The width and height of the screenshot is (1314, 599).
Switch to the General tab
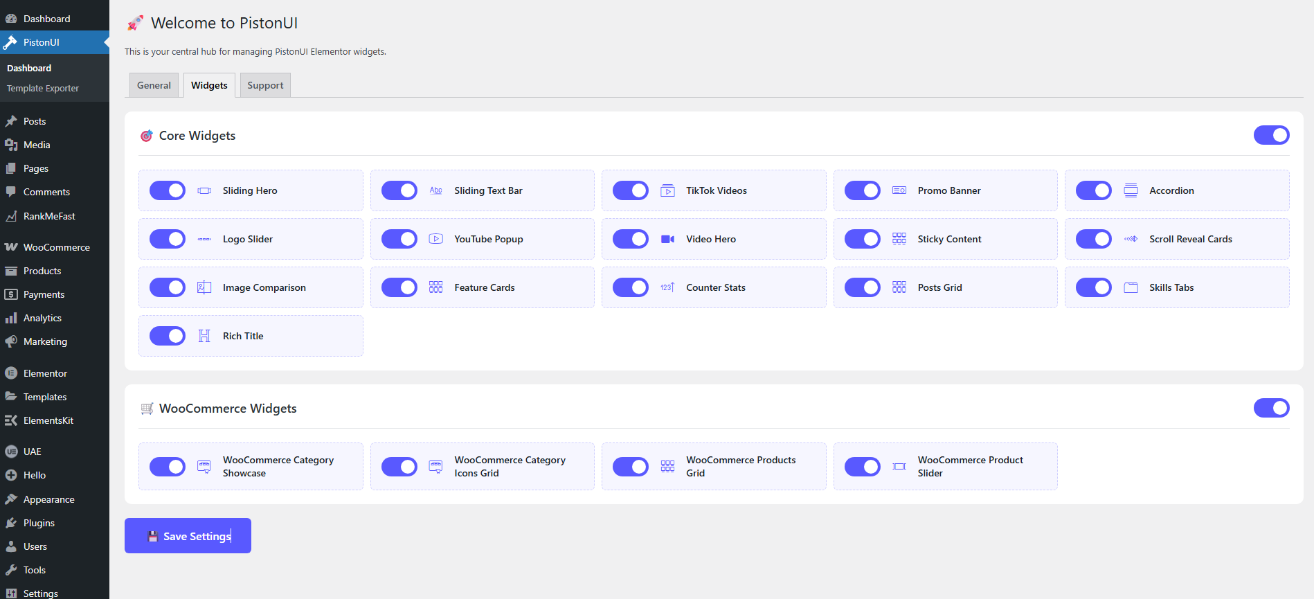tap(154, 85)
